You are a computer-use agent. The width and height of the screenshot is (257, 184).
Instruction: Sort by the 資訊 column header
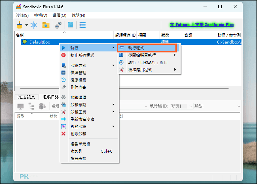click(199, 35)
